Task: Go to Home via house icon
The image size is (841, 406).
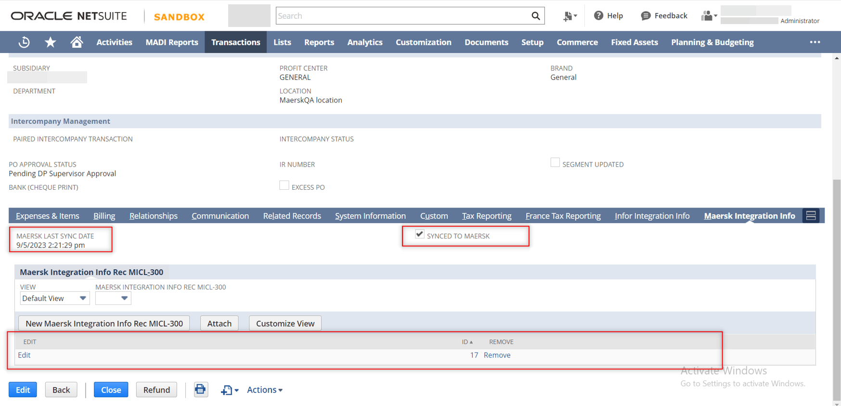Action: [x=77, y=42]
